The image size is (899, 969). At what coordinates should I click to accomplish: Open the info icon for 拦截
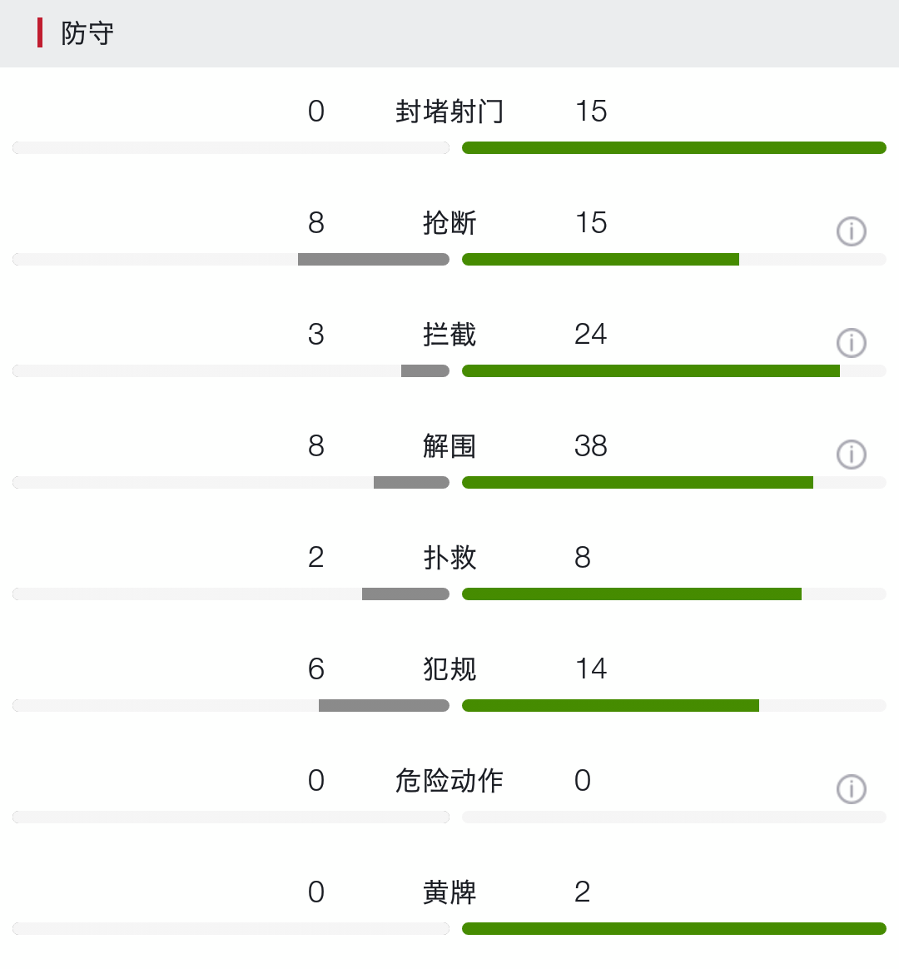pyautogui.click(x=851, y=343)
